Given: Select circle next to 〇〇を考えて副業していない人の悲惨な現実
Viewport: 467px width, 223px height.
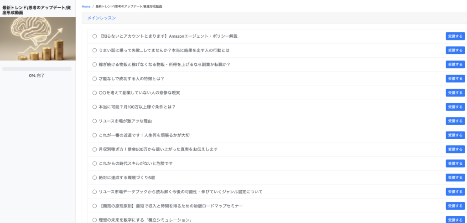Looking at the screenshot, I should [94, 93].
